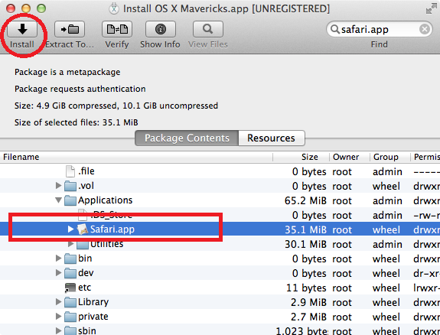This screenshot has height=335, width=440.
Task: Click the bin folder icon
Action: [x=70, y=259]
